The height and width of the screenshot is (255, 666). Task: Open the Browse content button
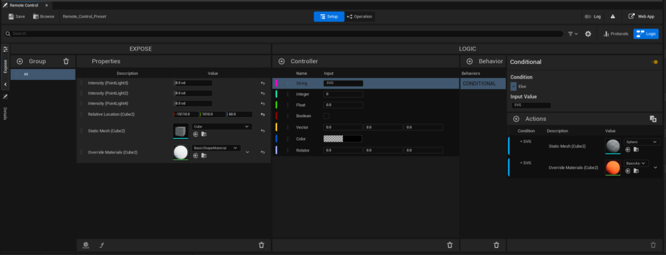point(44,16)
